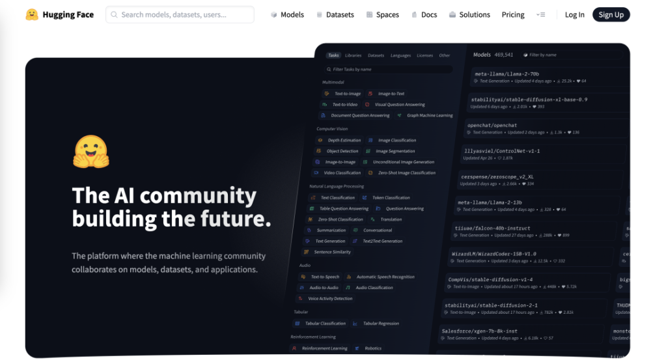Open the meta-llama/Llama-2-13b model card
This screenshot has width=651, height=362.
[537, 206]
